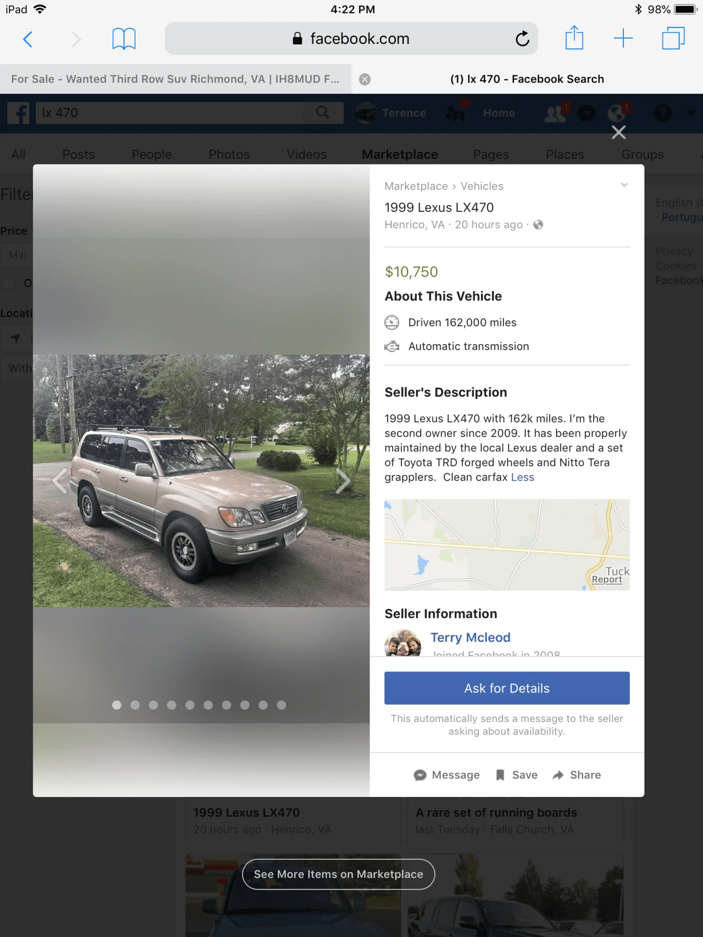Tap Safari's back arrow icon
Viewport: 703px width, 937px height.
point(28,39)
